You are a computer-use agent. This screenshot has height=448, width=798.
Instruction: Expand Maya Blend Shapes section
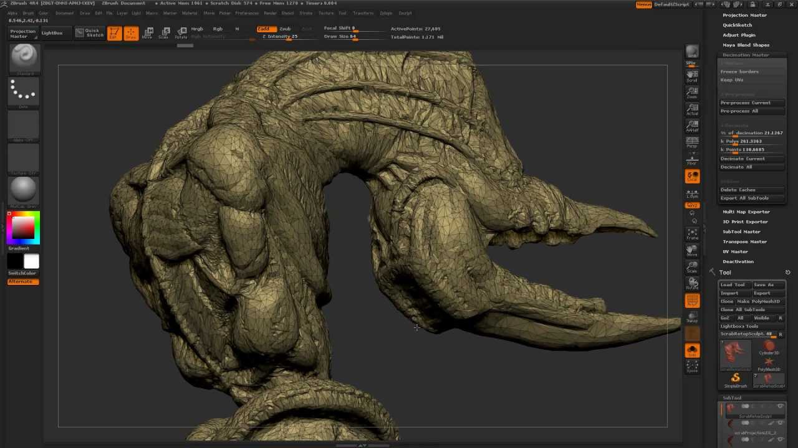pos(746,45)
